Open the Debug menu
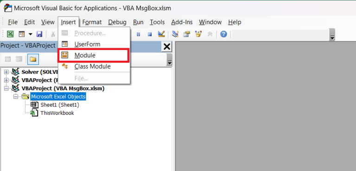356x171 pixels. 117,22
